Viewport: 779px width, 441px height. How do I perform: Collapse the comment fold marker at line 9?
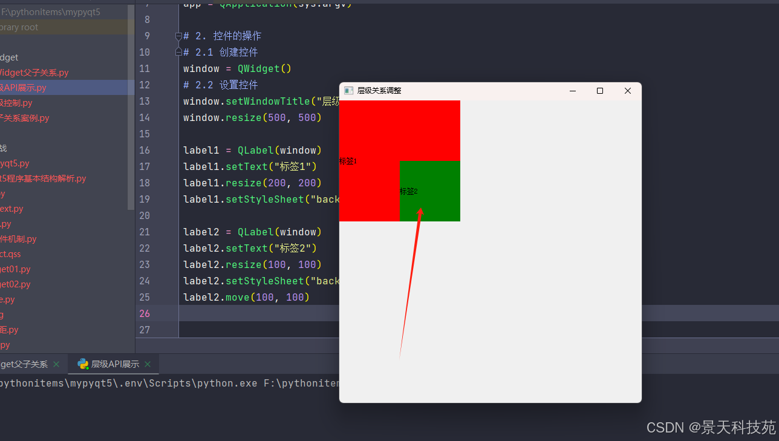(178, 36)
